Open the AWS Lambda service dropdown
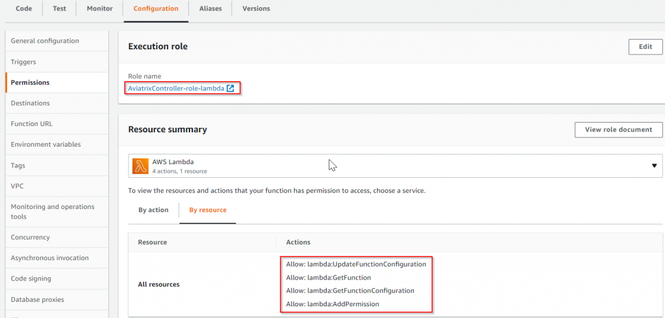 pos(395,165)
